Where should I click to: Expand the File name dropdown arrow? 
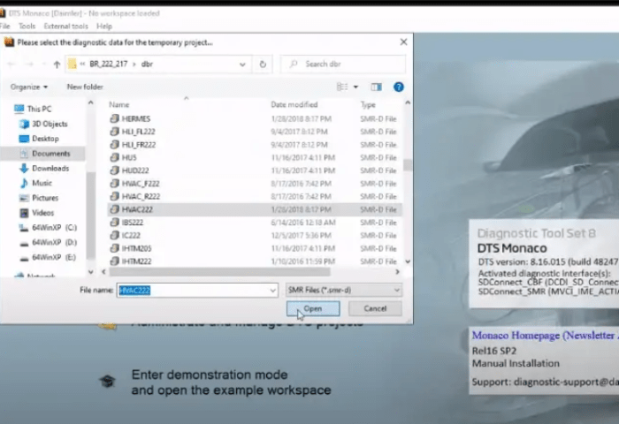pyautogui.click(x=272, y=291)
